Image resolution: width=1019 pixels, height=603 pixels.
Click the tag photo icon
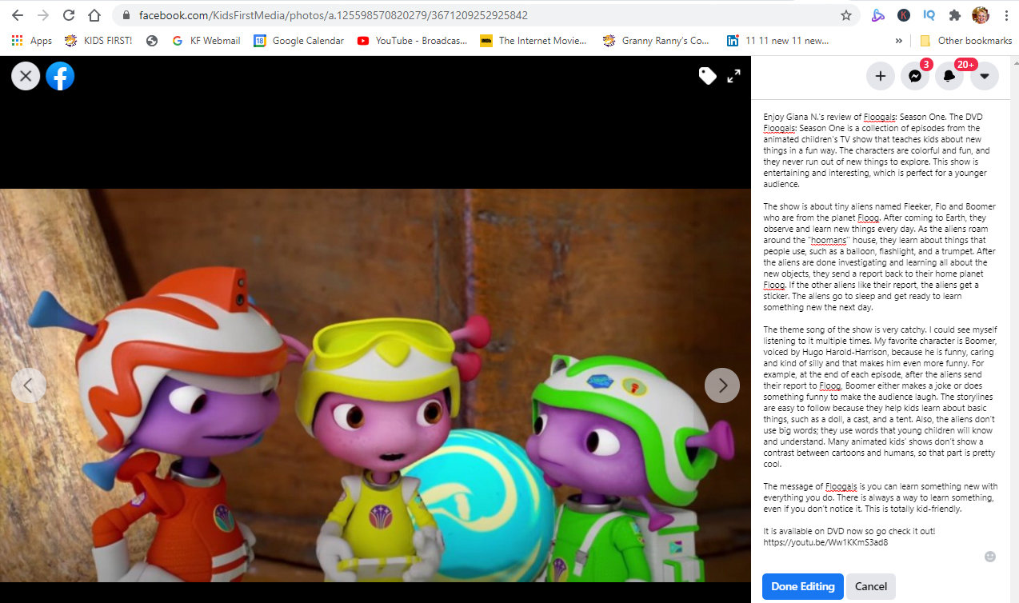[707, 76]
